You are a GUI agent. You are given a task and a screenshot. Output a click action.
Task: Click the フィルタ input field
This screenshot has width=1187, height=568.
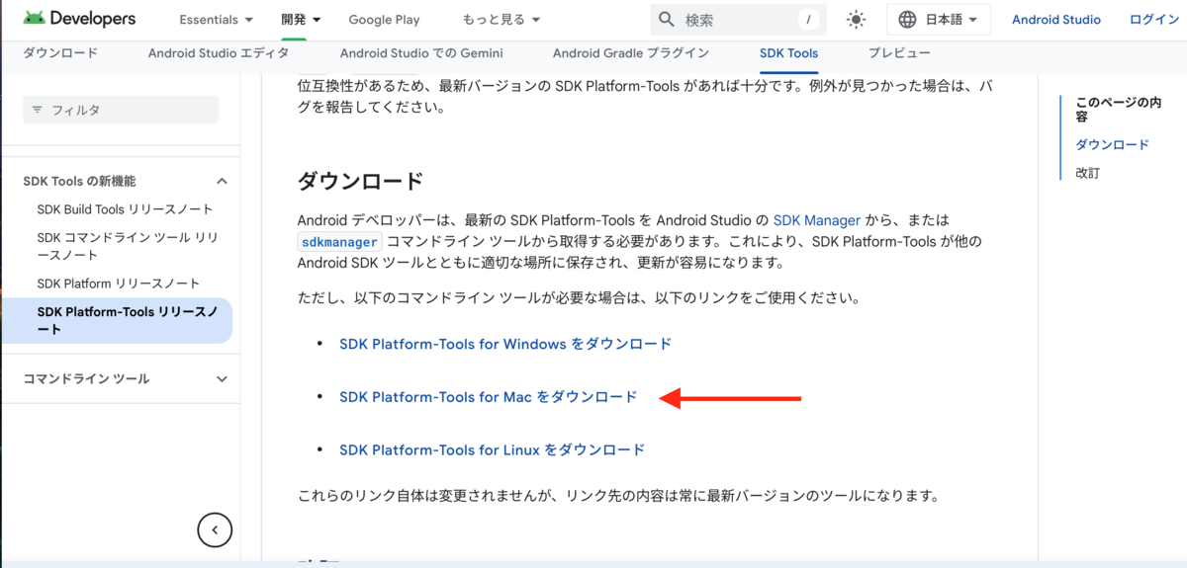[121, 110]
